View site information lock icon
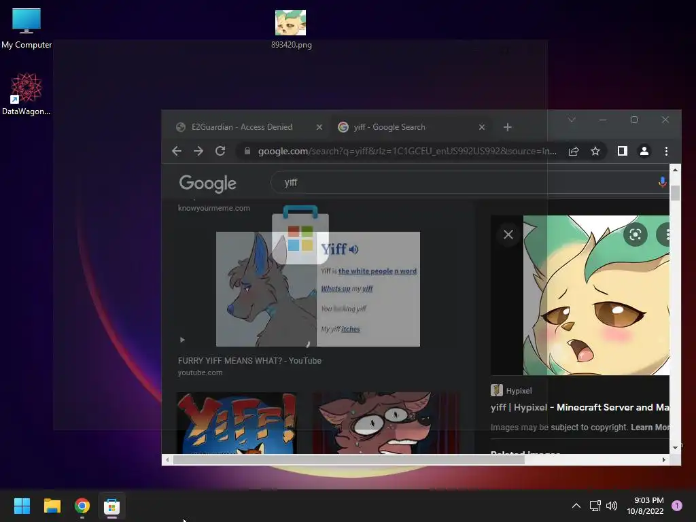The width and height of the screenshot is (696, 522). tap(247, 151)
